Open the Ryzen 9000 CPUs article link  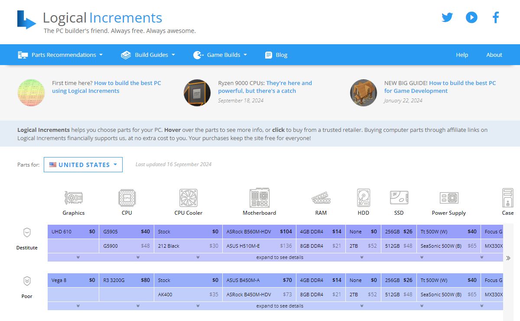click(x=265, y=87)
